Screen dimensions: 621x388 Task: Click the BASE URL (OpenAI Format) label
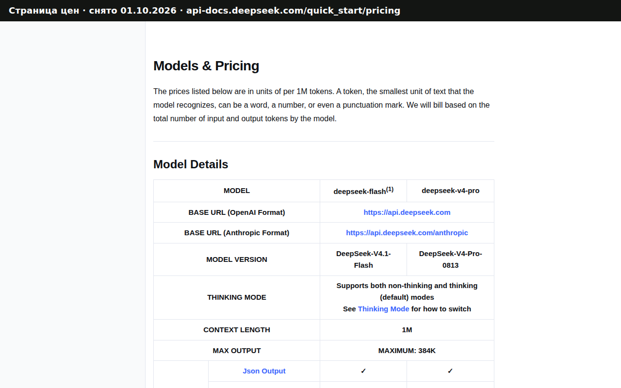[237, 212]
